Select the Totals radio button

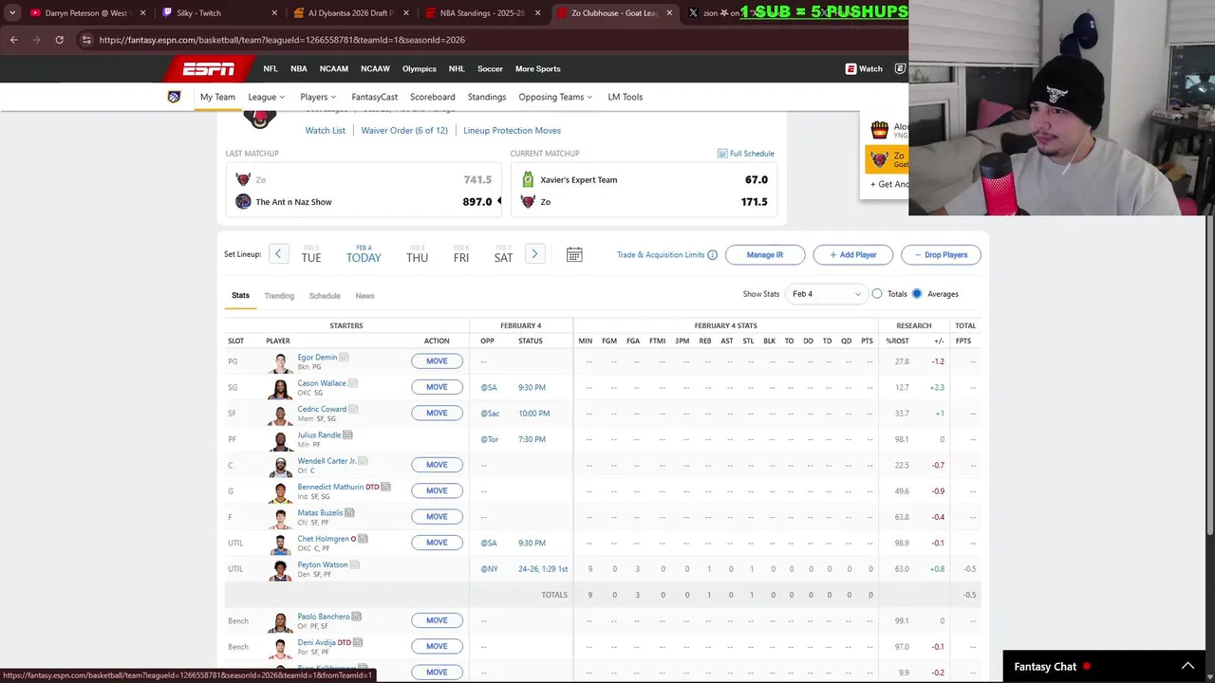[877, 294]
